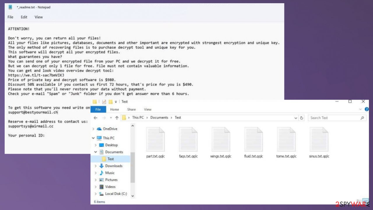
Task: Expand the Downloads folder chevron
Action: (x=96, y=166)
